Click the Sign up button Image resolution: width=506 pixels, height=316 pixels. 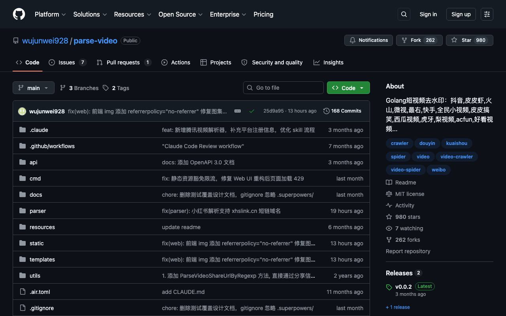coord(461,14)
